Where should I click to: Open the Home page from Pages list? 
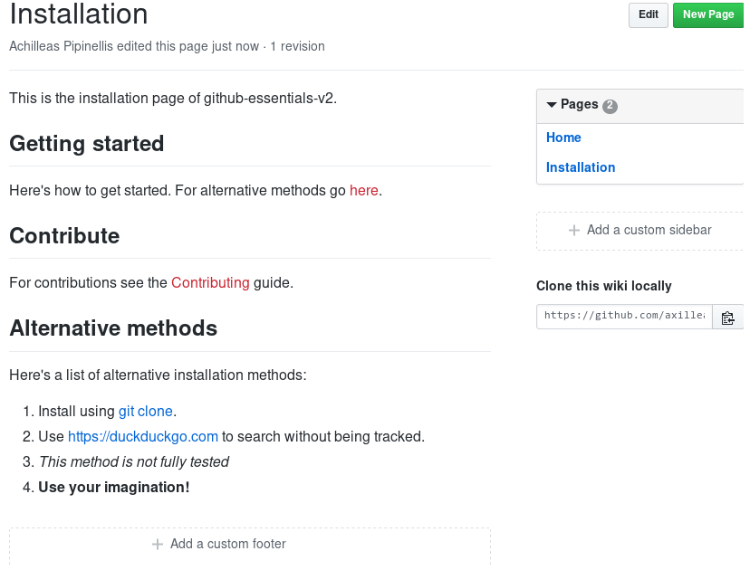click(563, 138)
